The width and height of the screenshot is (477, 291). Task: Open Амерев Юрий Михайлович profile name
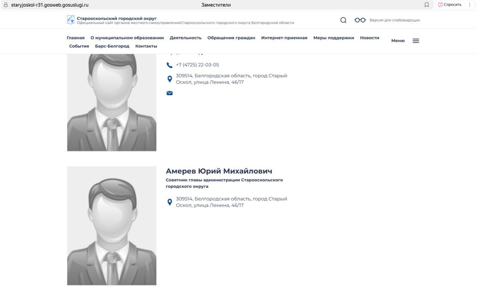219,171
